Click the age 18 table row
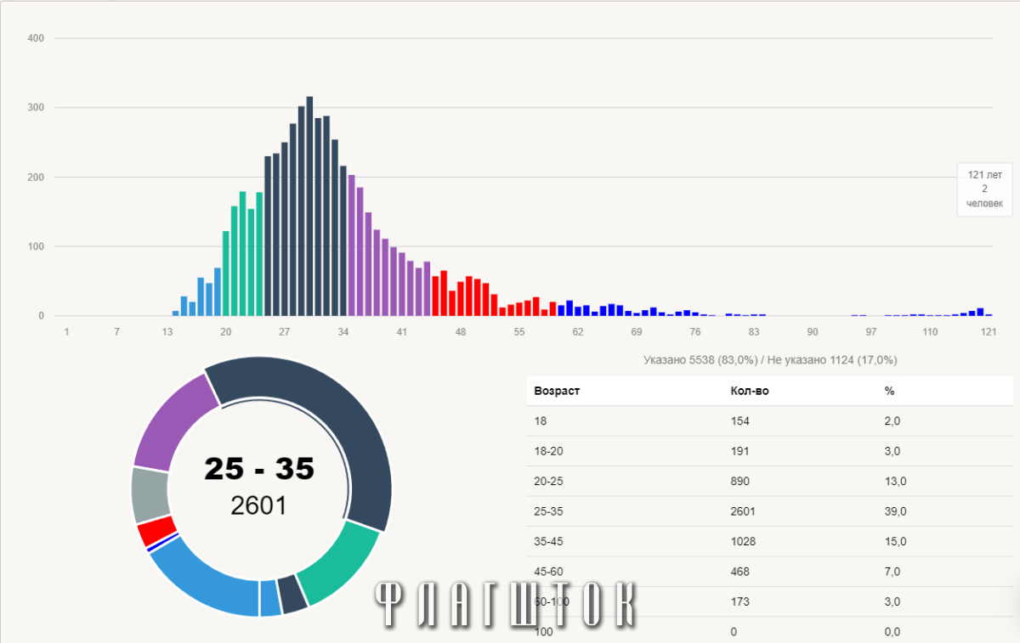 click(x=770, y=420)
